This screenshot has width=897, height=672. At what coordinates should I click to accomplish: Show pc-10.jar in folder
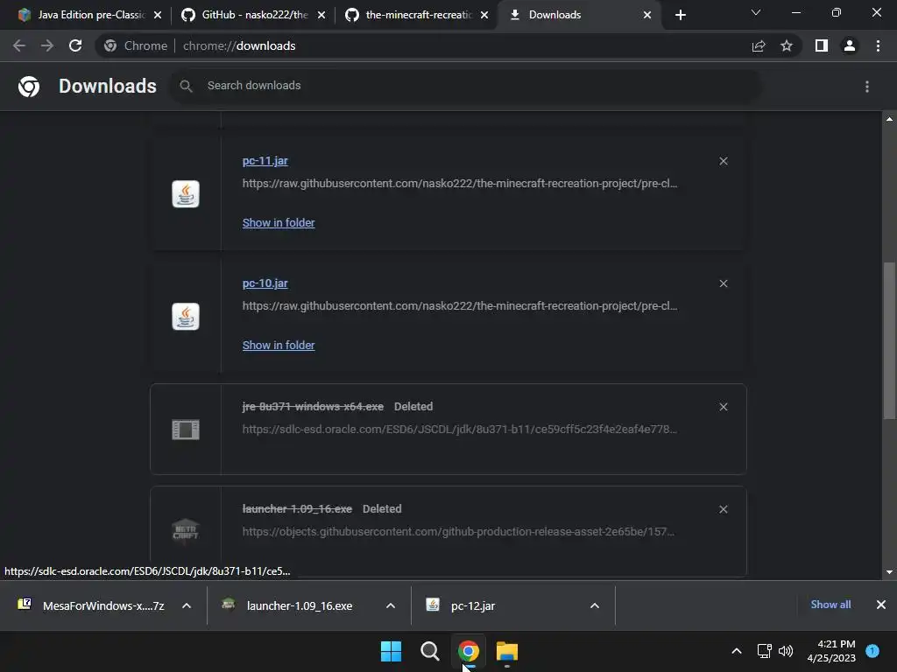tap(279, 345)
